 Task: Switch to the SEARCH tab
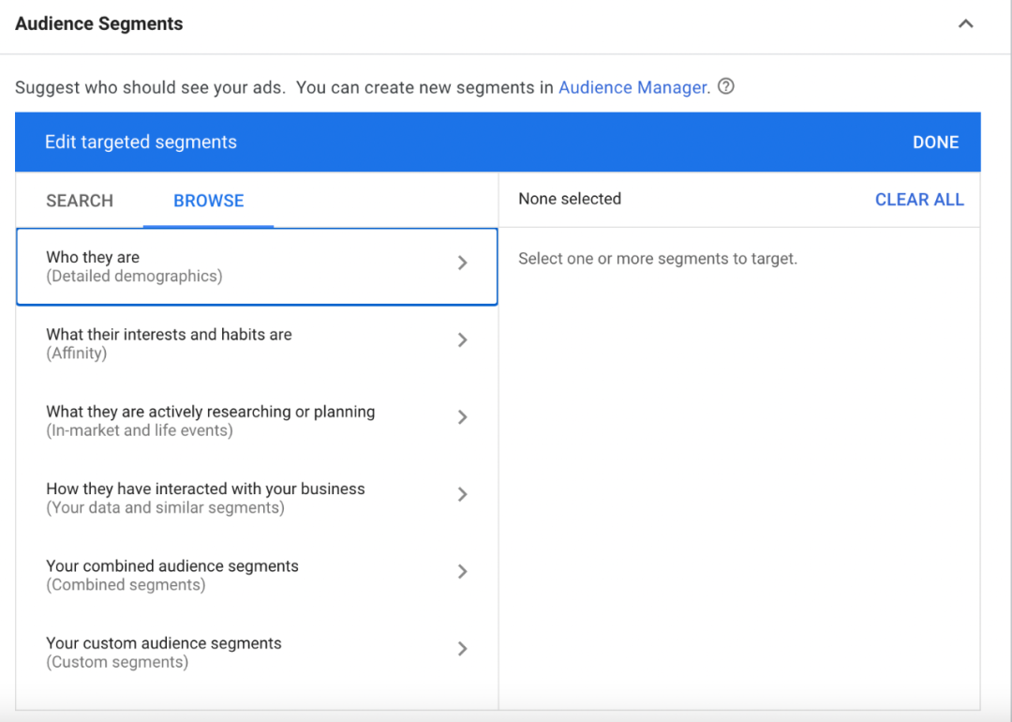pyautogui.click(x=80, y=201)
